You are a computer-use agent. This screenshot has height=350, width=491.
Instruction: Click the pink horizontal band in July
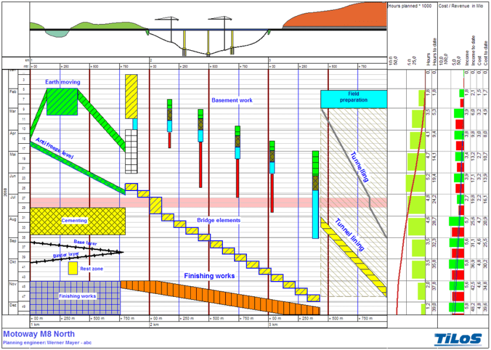pyautogui.click(x=234, y=202)
